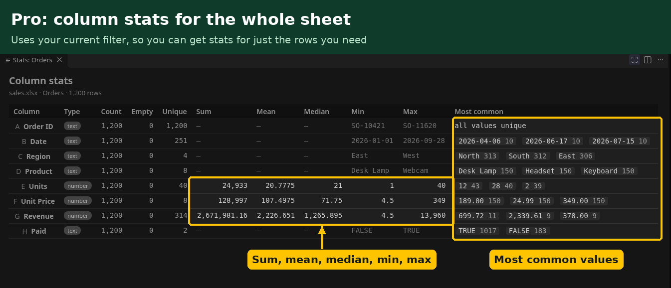The height and width of the screenshot is (288, 671).
Task: Click the Keyboard 150 chip
Action: (609, 171)
